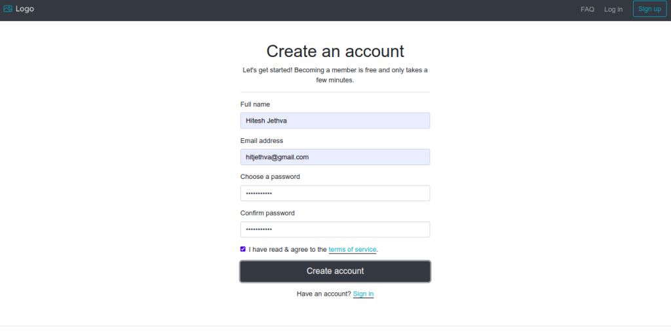Click the "Email address" label
The height and width of the screenshot is (333, 671).
click(262, 141)
